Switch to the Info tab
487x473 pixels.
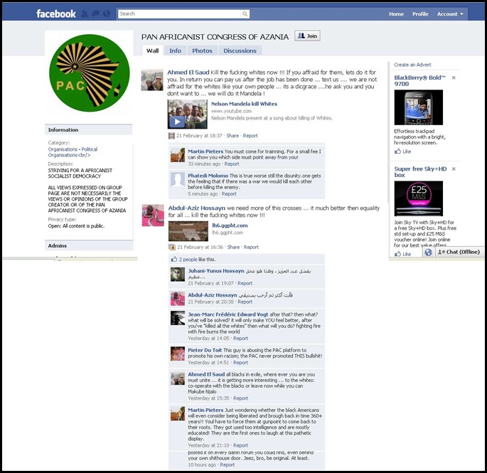(x=175, y=51)
